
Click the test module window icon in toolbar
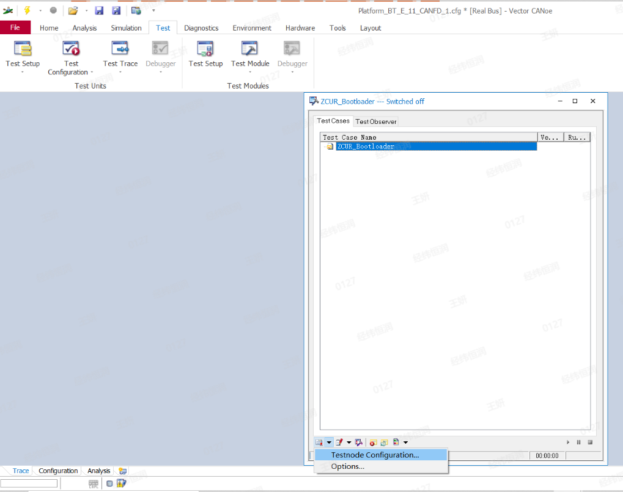coord(359,442)
